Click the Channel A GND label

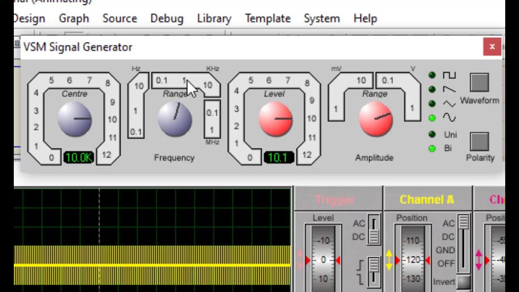pos(445,250)
